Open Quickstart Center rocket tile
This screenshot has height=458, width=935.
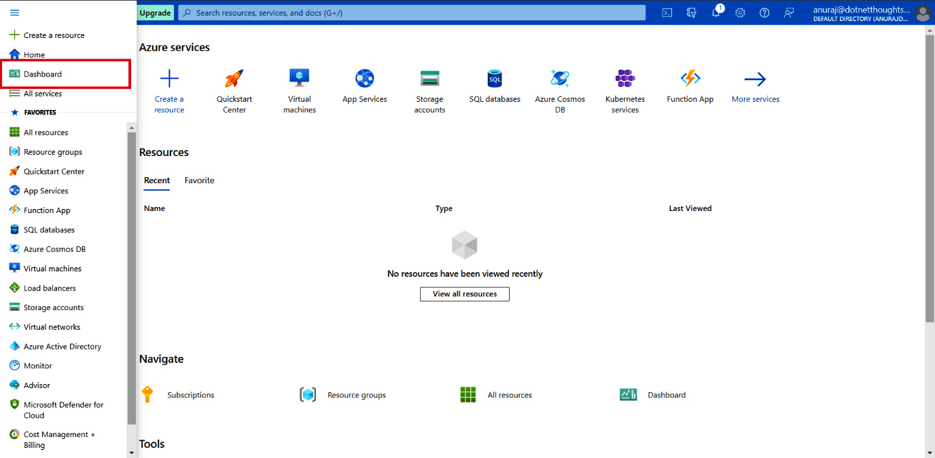point(234,90)
